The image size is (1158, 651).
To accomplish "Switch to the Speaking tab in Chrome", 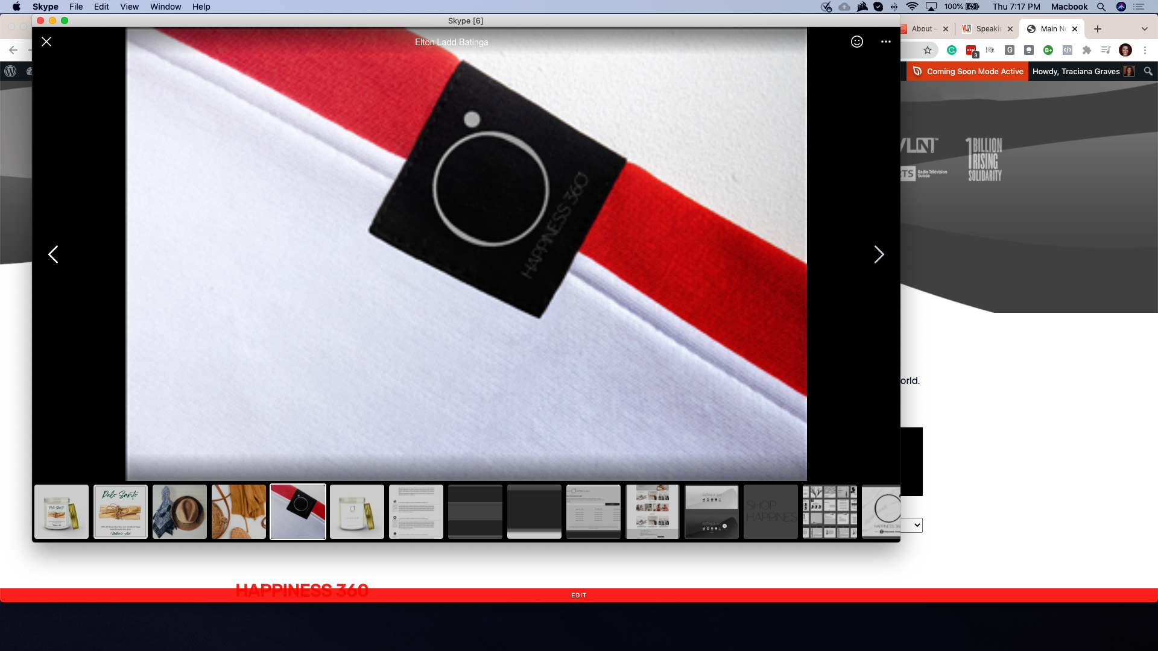I will coord(988,28).
